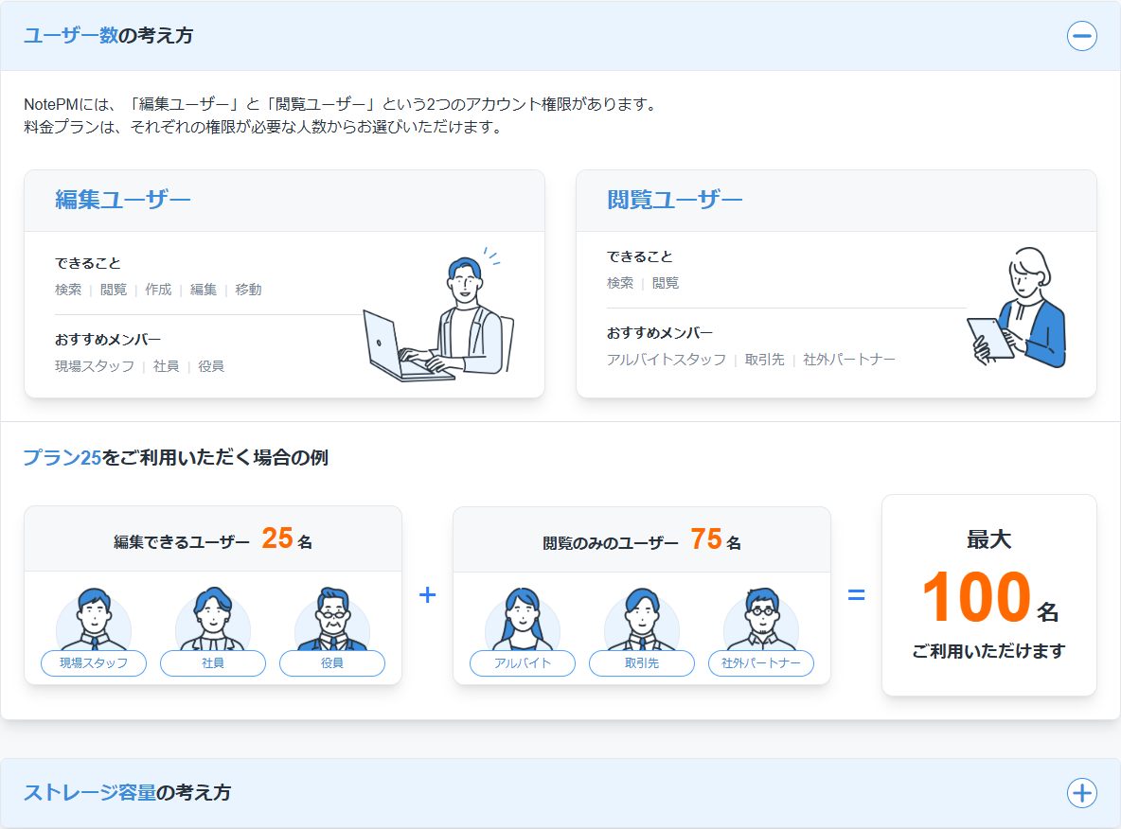Click the ストレージ容量の考え方 heading
The height and width of the screenshot is (829, 1121).
pos(127,792)
